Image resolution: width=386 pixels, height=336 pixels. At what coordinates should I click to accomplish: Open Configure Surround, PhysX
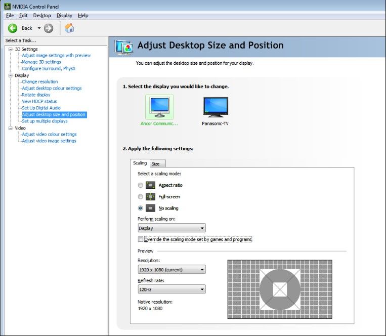(49, 68)
